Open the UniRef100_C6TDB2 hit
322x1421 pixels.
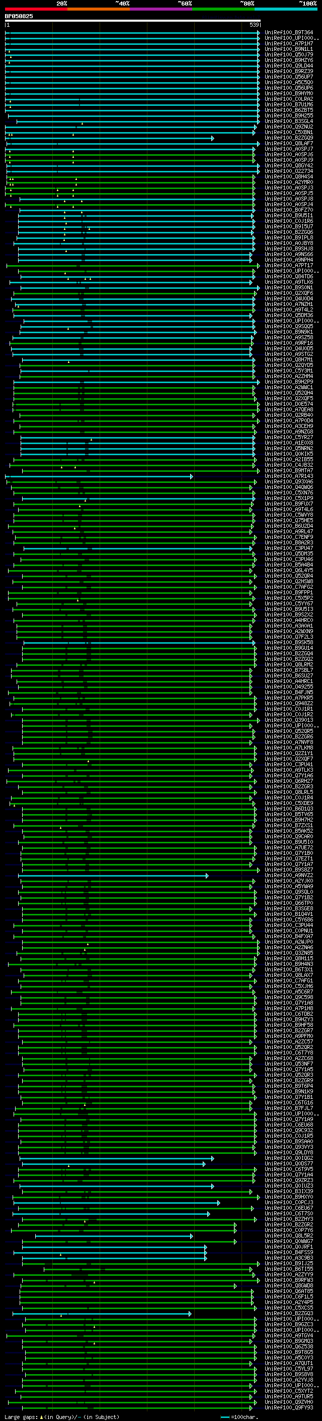pyautogui.click(x=289, y=1013)
